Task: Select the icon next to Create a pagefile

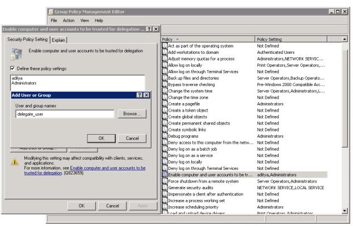Action: pos(165,104)
